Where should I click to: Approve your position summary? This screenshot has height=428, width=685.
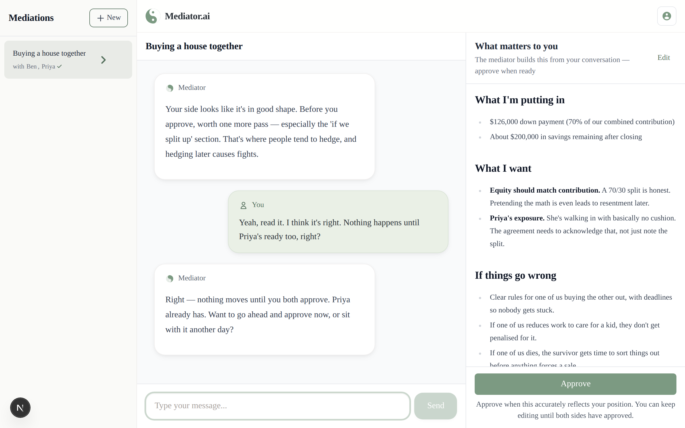point(575,384)
